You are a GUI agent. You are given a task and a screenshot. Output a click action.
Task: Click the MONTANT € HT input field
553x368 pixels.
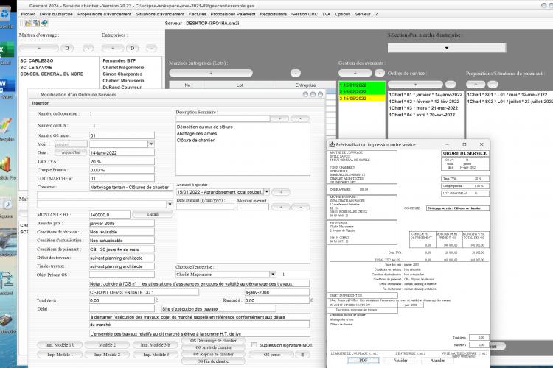pyautogui.click(x=110, y=214)
